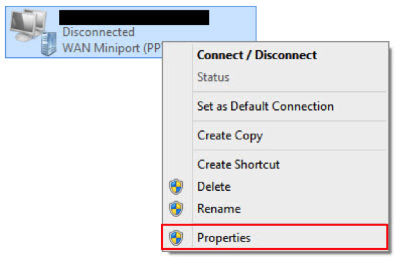396x257 pixels.
Task: Choose Create Shortcut menu entry
Action: [x=238, y=164]
